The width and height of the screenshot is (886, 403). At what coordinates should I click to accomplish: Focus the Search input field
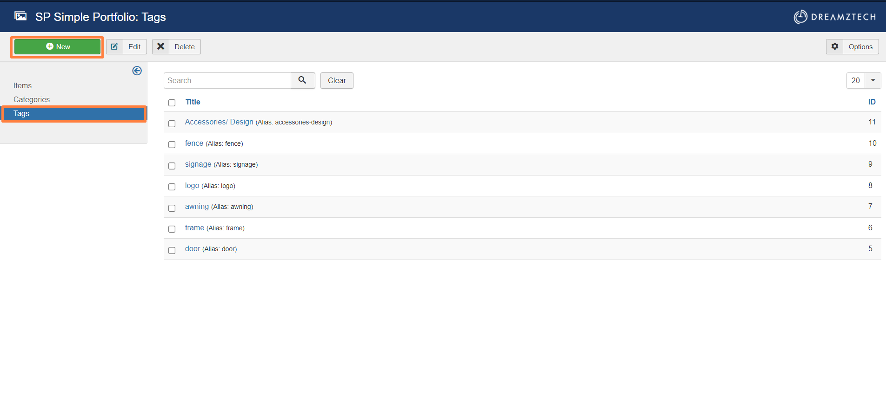227,81
